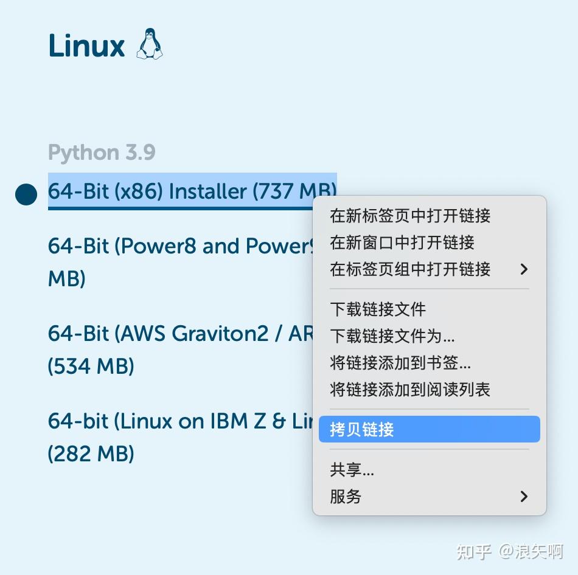Click the chevron arrow beside 服务
Screen dimensions: 578x575
tap(523, 497)
